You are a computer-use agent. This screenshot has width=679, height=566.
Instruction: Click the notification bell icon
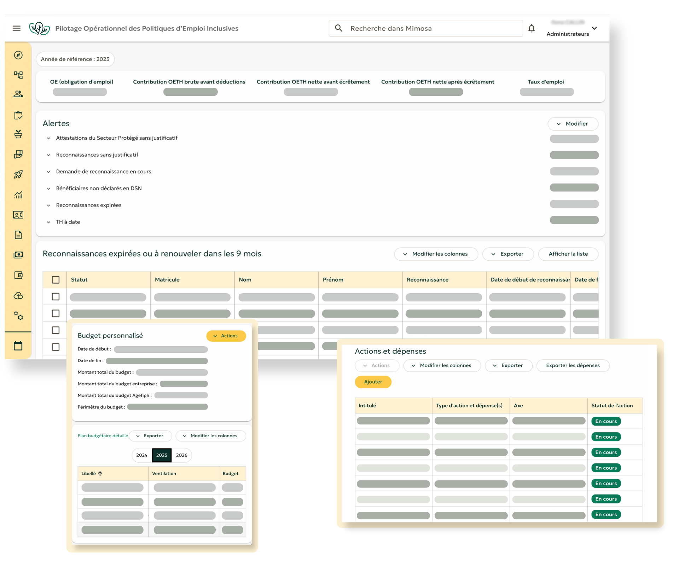pyautogui.click(x=532, y=28)
